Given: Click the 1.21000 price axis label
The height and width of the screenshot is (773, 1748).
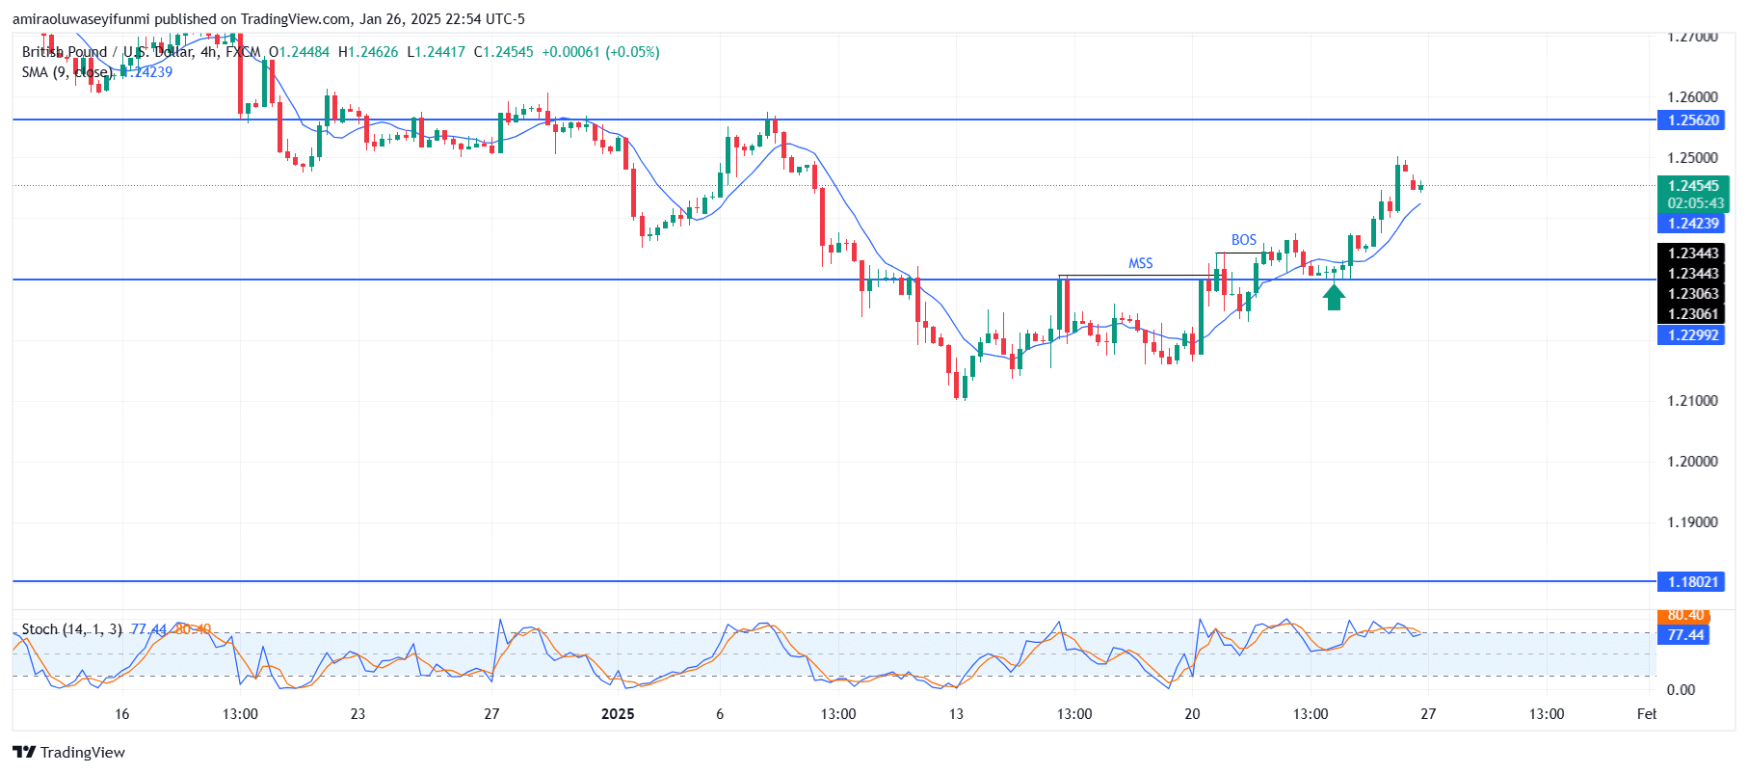Looking at the screenshot, I should coord(1693,401).
